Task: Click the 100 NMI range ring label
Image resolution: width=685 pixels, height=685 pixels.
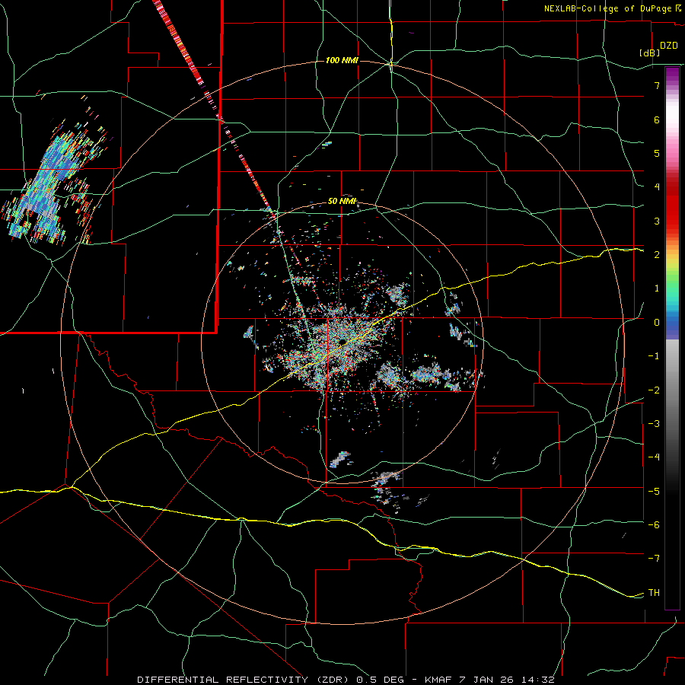Action: tap(342, 60)
